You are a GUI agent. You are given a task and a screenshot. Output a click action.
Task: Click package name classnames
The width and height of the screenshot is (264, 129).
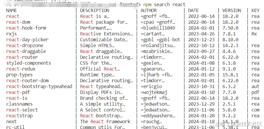pos(19,104)
